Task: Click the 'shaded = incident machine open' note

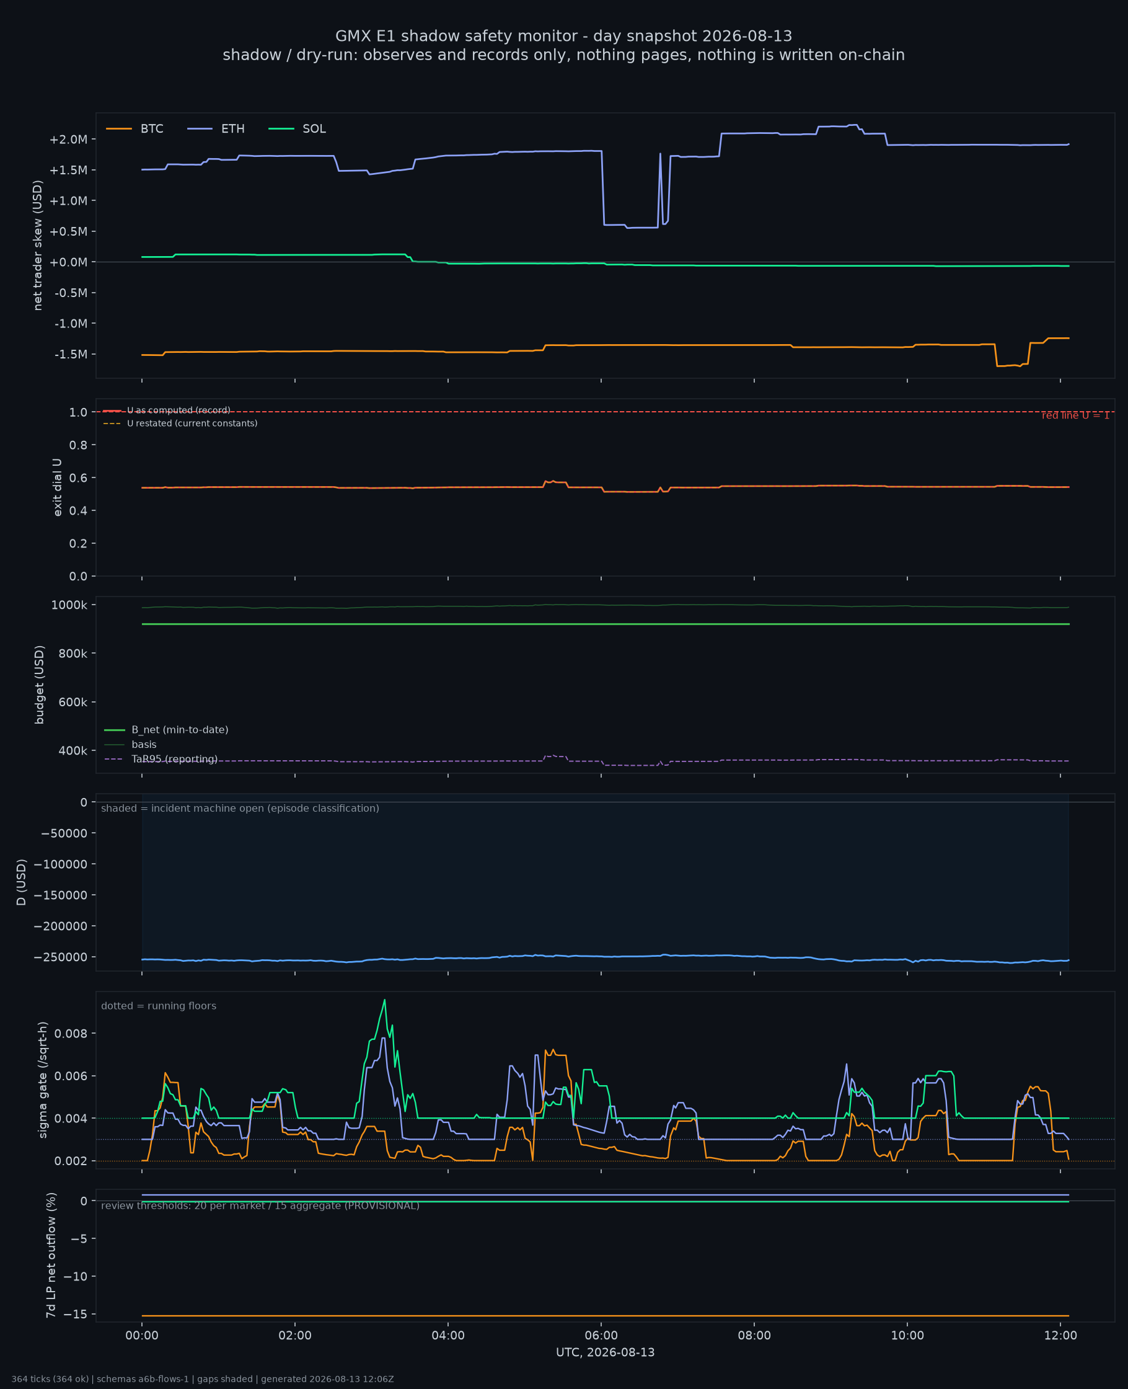Action: 240,808
